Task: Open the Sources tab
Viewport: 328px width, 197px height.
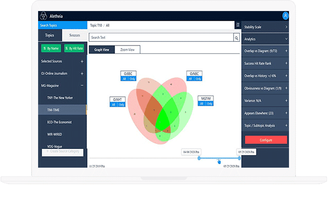Action: click(74, 35)
